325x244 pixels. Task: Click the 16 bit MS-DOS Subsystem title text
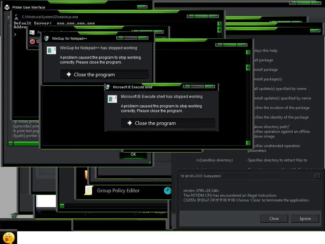click(x=201, y=176)
